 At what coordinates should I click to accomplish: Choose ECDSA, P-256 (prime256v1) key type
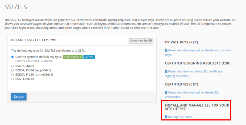tap(12, 75)
